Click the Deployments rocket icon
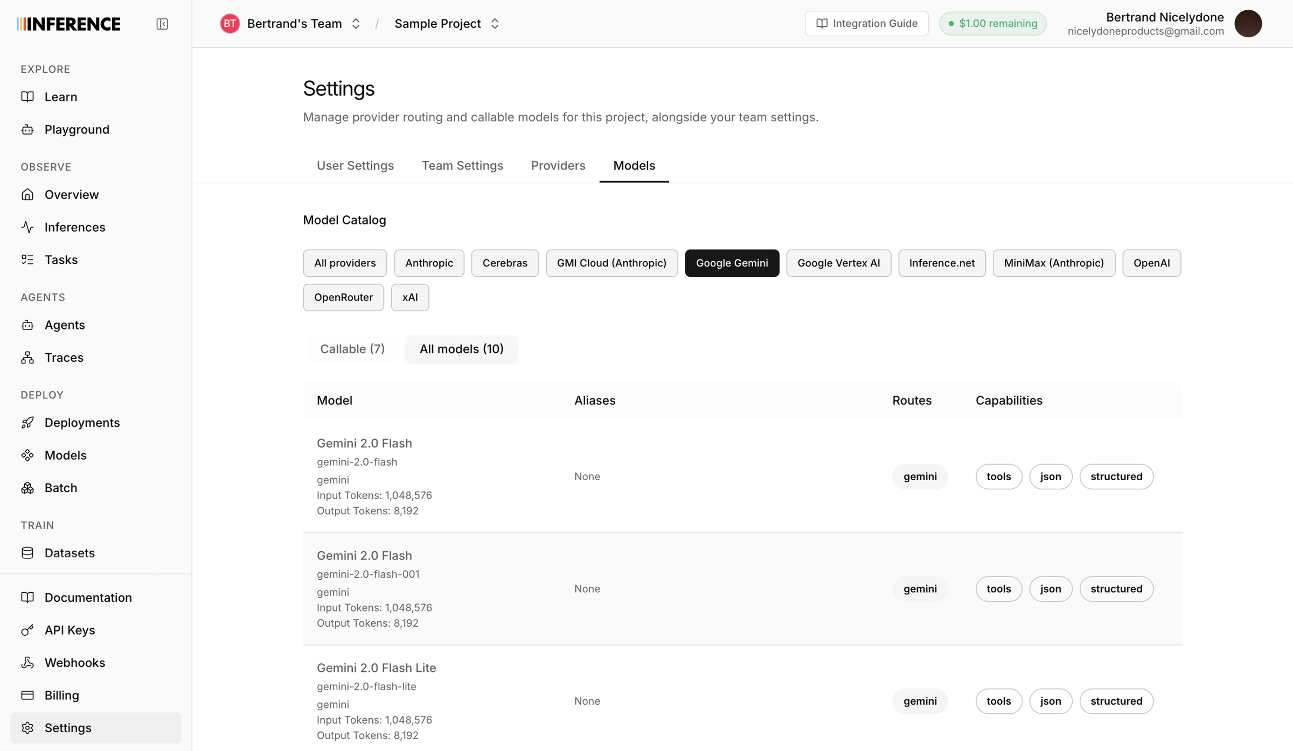Screen dimensions: 1293x751 27,423
